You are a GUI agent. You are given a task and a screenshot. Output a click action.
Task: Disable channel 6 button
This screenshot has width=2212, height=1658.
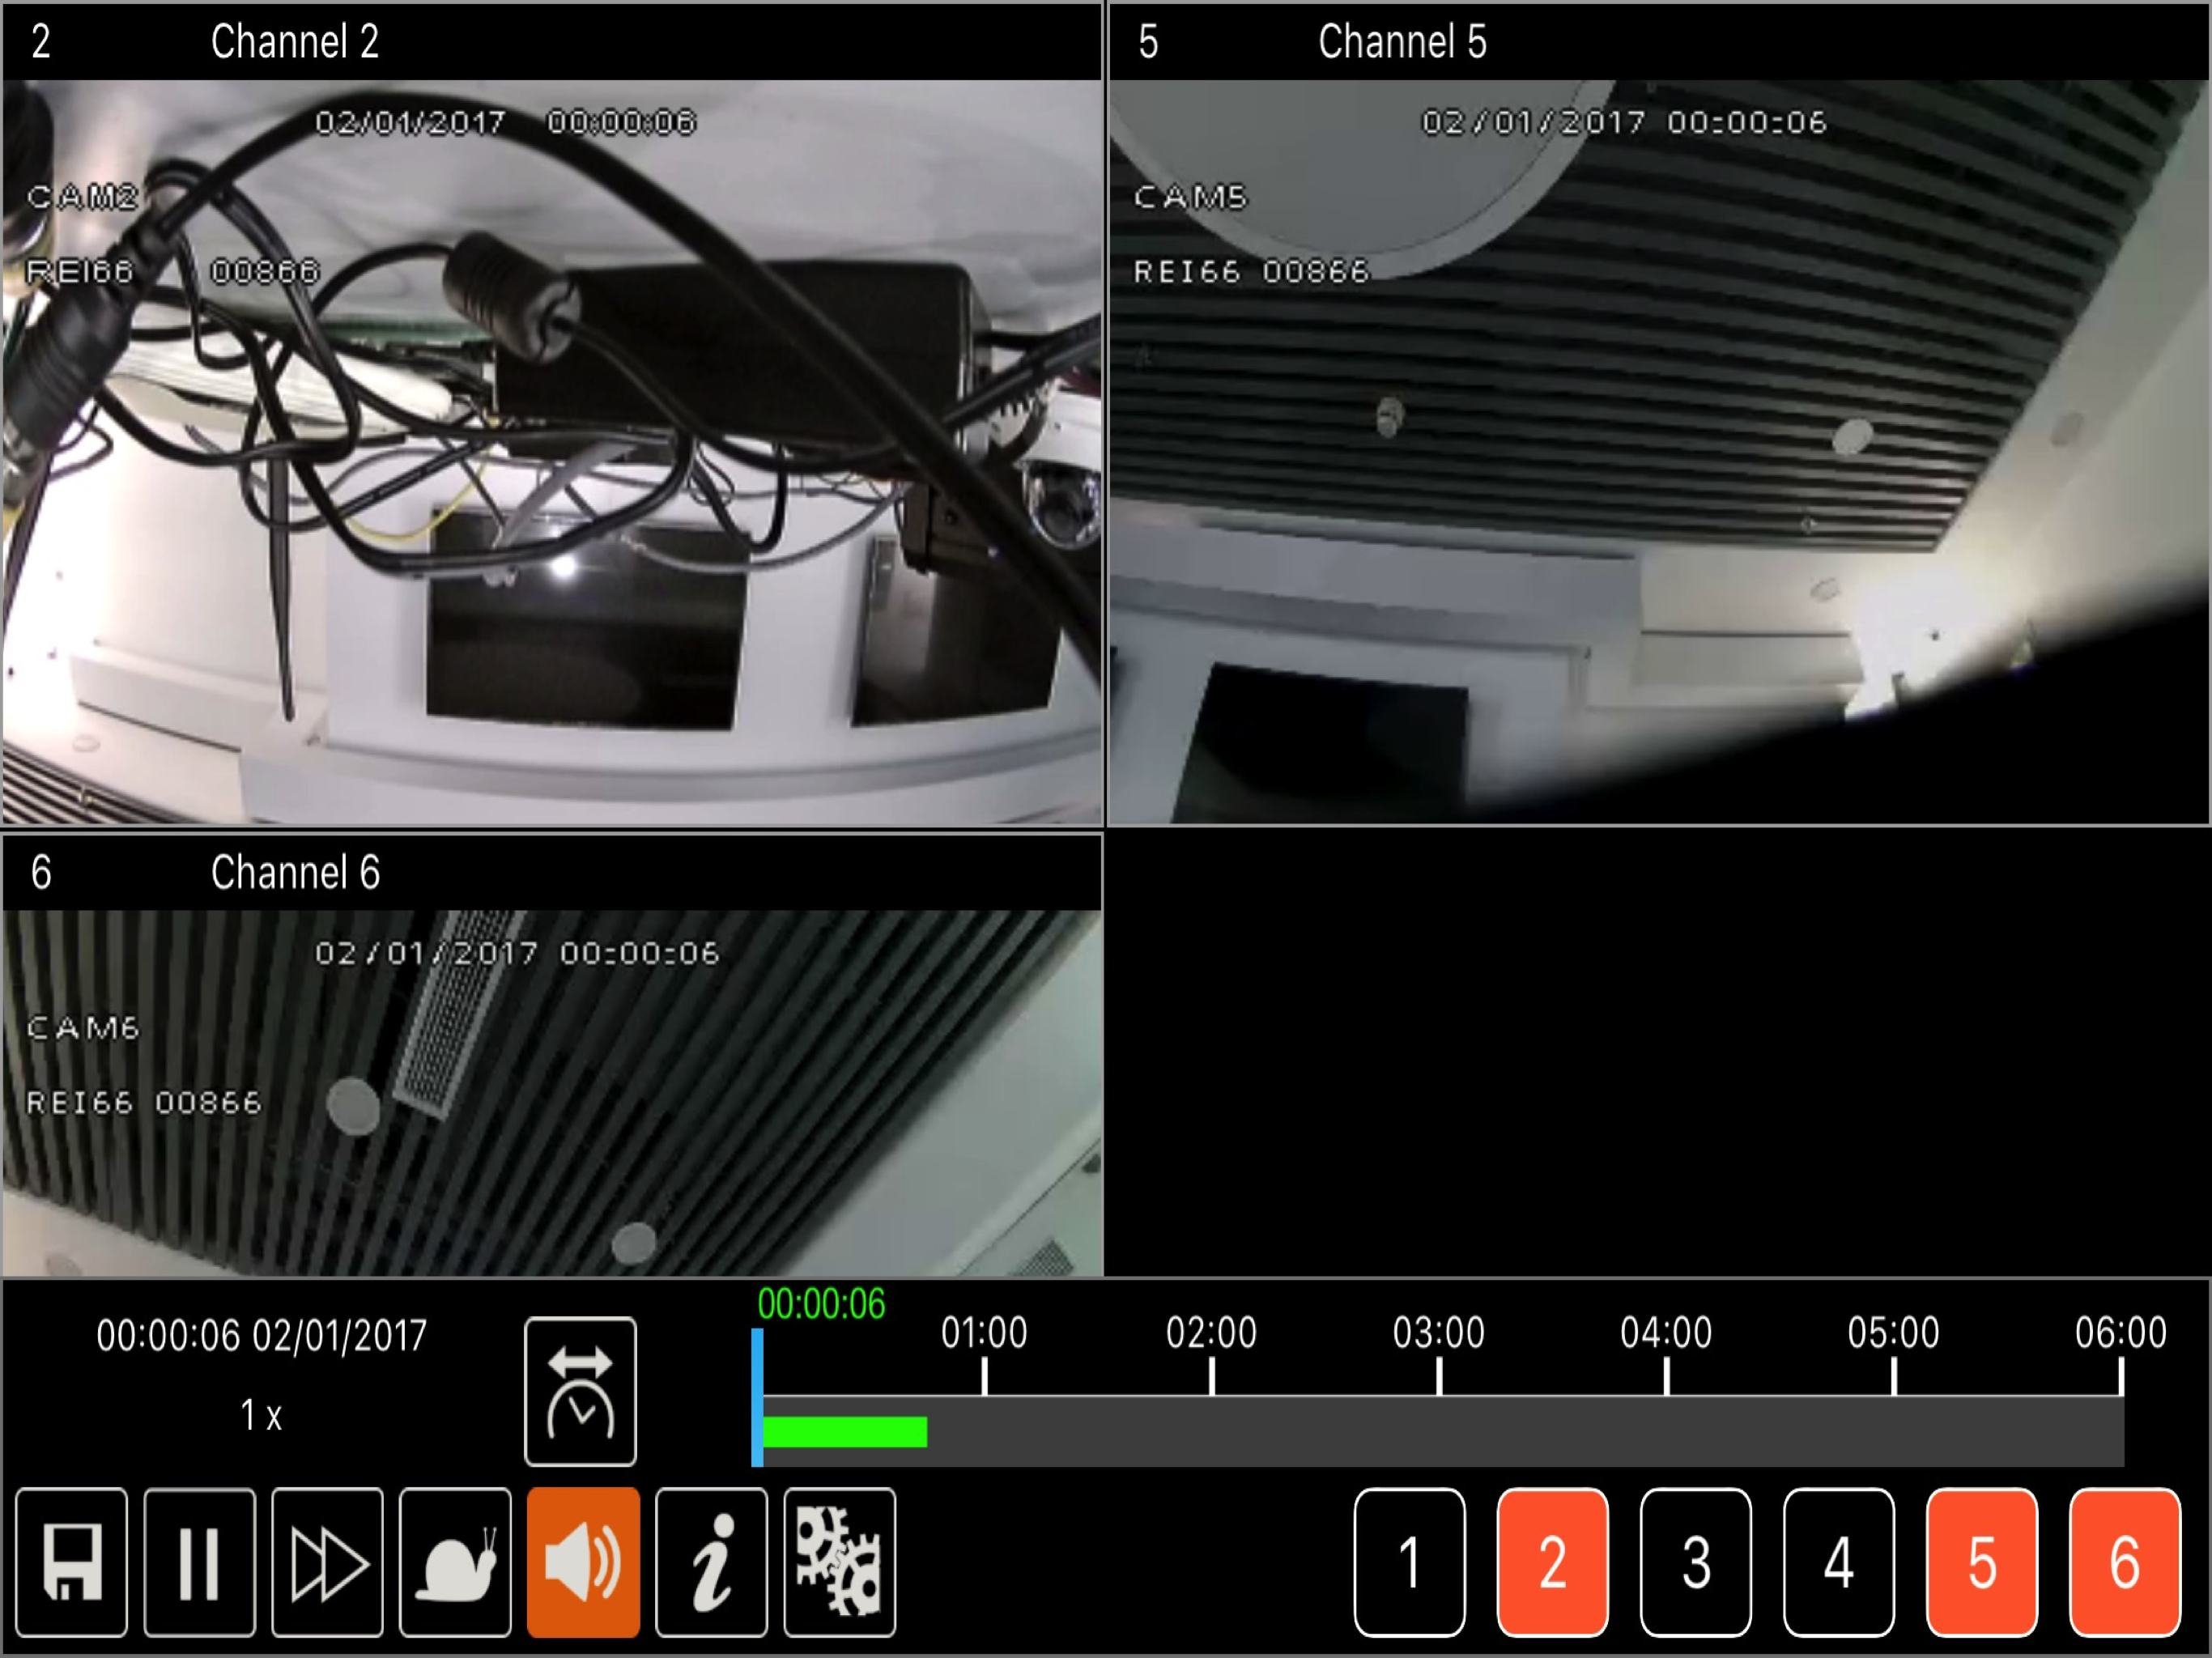pos(2125,1562)
